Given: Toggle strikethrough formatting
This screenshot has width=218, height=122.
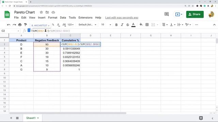Looking at the screenshot, I should click(127, 25).
